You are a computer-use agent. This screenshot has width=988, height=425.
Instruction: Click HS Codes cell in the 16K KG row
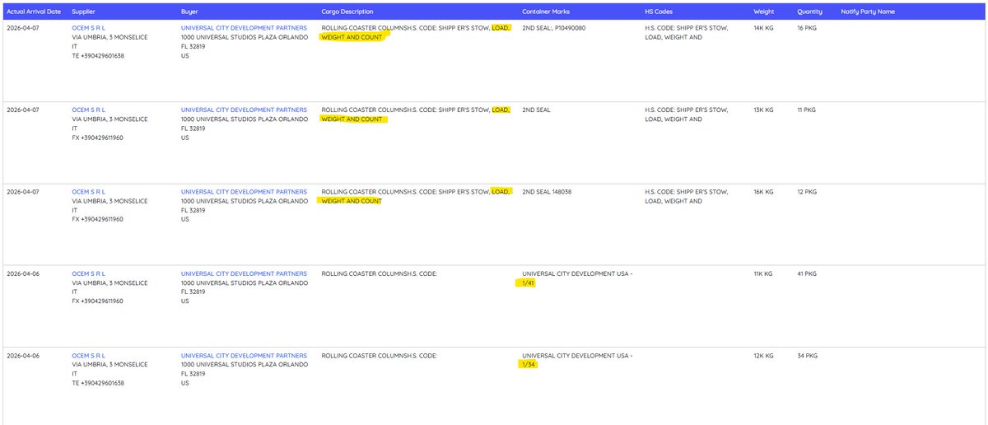click(x=686, y=197)
